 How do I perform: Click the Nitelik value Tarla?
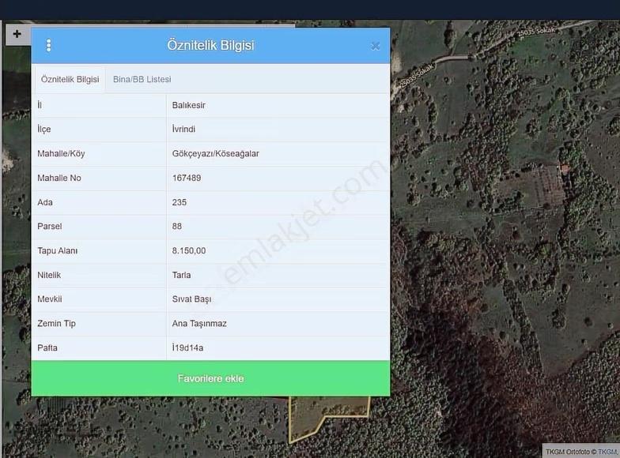tap(181, 275)
